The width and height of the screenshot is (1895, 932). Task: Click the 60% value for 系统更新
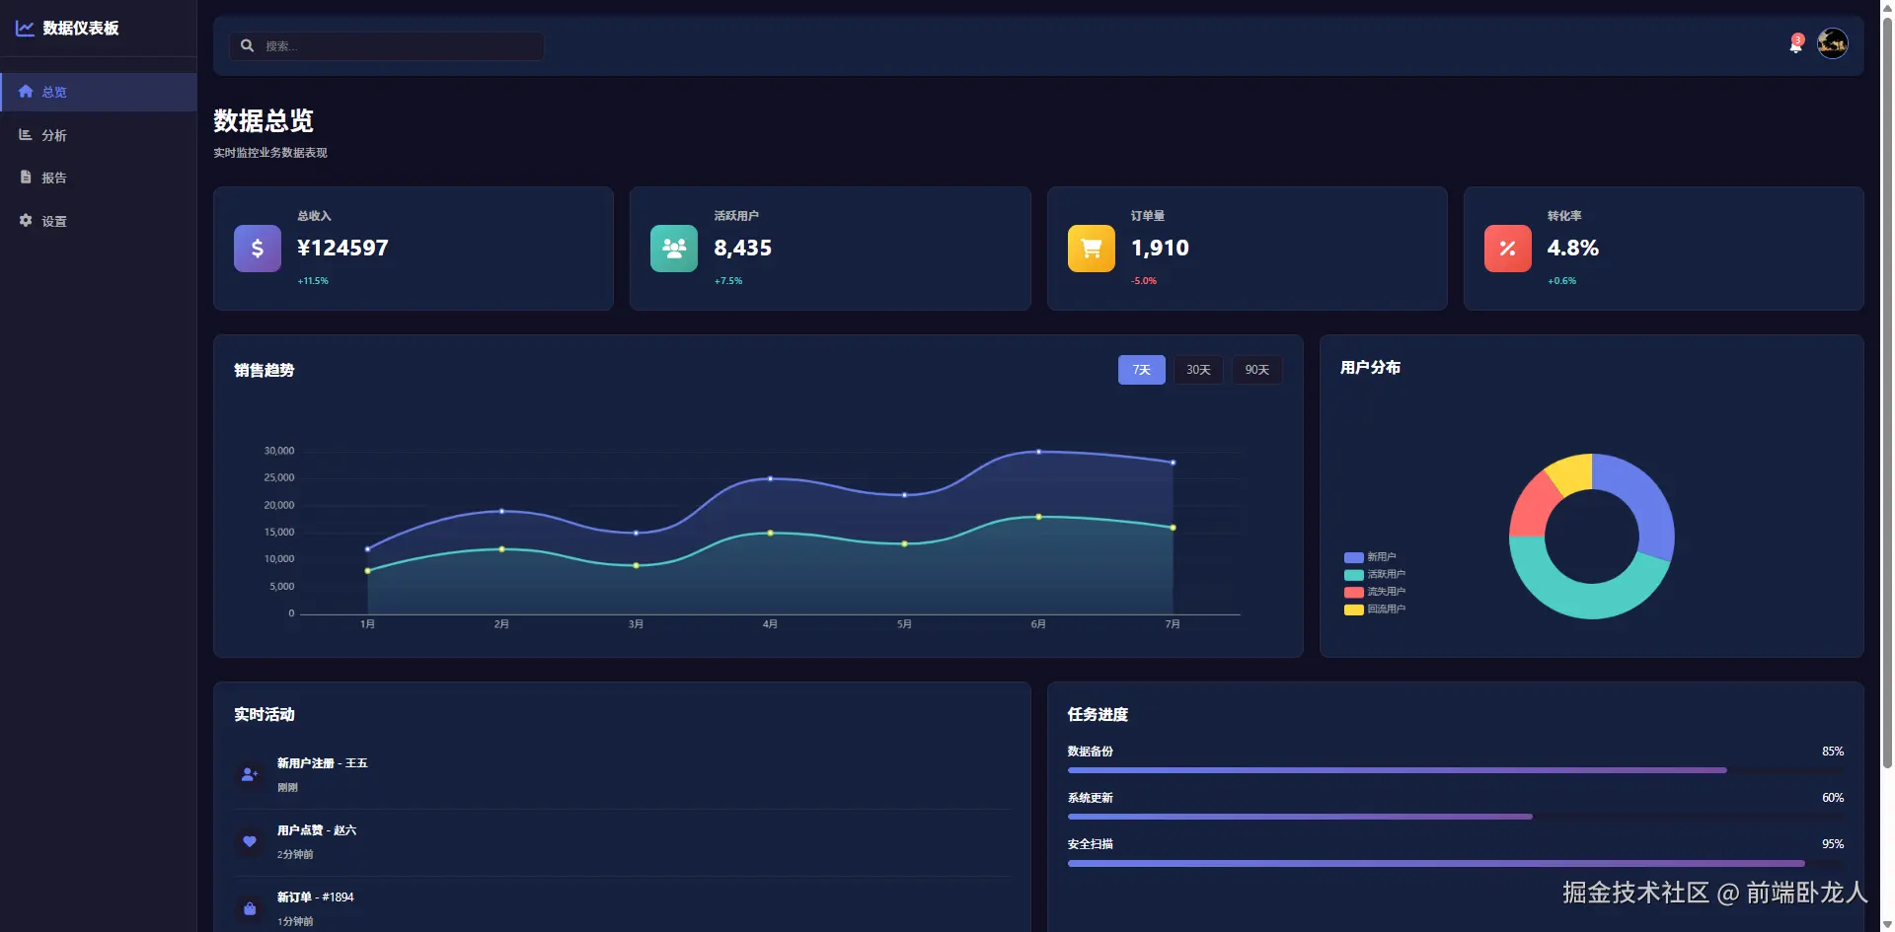1833,798
